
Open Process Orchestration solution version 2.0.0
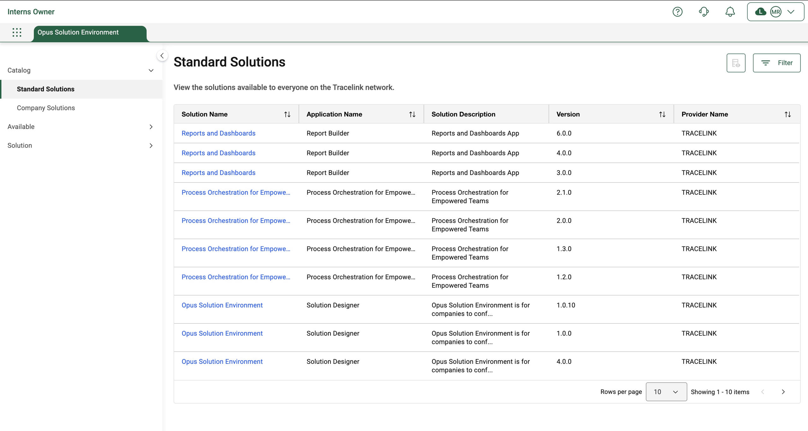pyautogui.click(x=236, y=221)
